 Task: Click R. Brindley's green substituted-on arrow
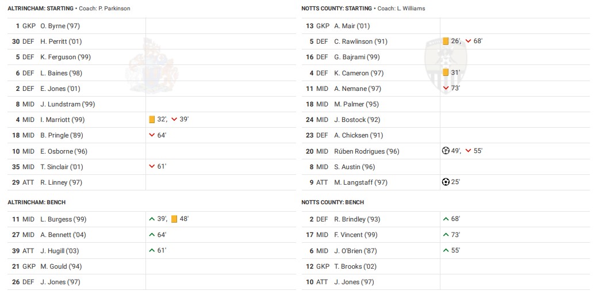446,219
